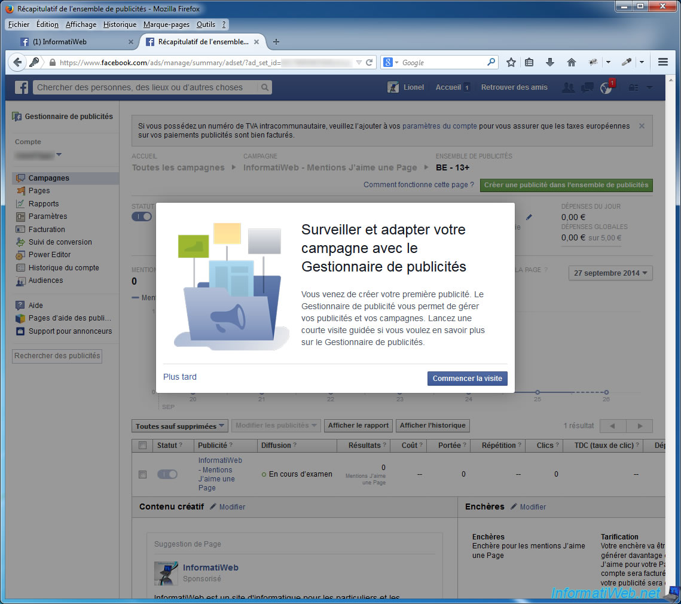This screenshot has width=681, height=604.
Task: Go to next results page arrow
Action: tap(639, 426)
